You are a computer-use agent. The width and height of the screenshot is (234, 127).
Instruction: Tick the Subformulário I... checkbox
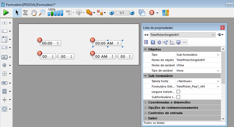178,97
